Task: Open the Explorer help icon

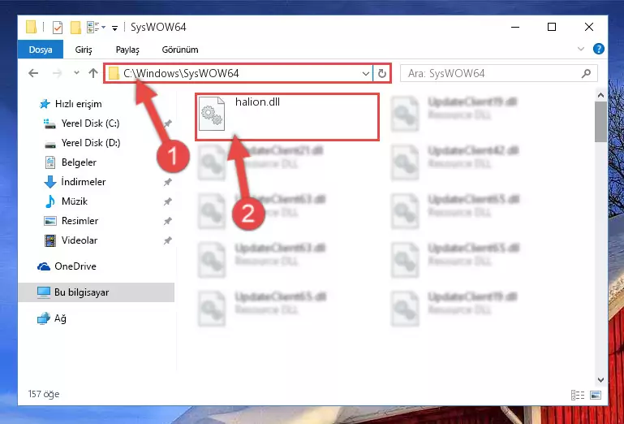Action: [x=599, y=49]
